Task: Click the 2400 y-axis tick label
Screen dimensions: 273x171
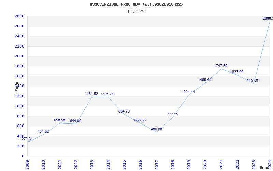Action: tap(20, 36)
